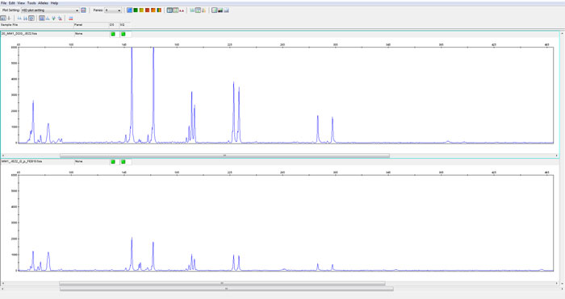The width and height of the screenshot is (565, 299).
Task: Toggle the blue dye color button
Action: 129,10
